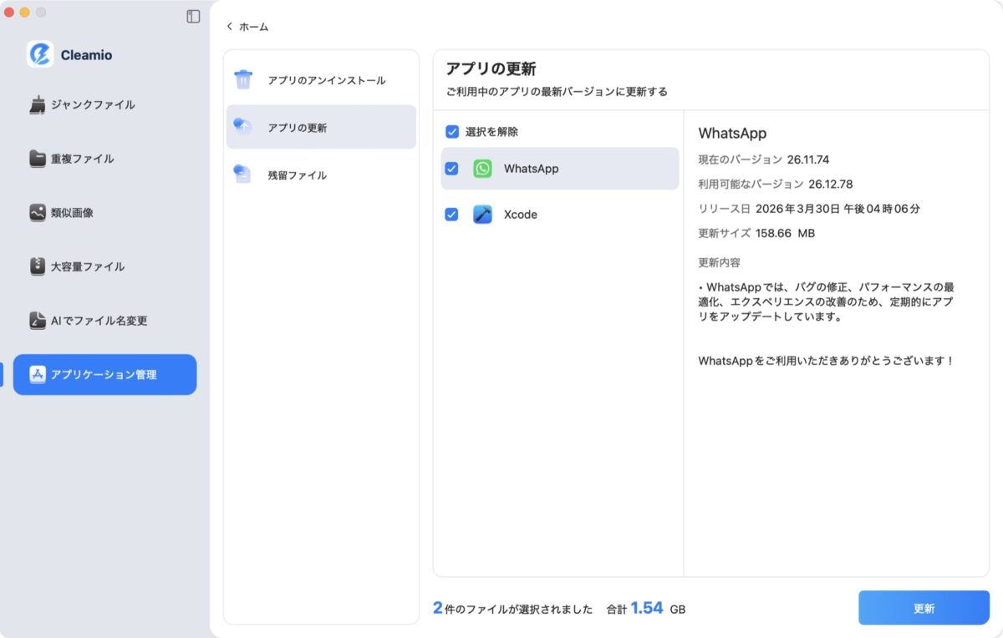Uncheck the Xcode update checkbox
Image resolution: width=1003 pixels, height=638 pixels.
pyautogui.click(x=451, y=215)
